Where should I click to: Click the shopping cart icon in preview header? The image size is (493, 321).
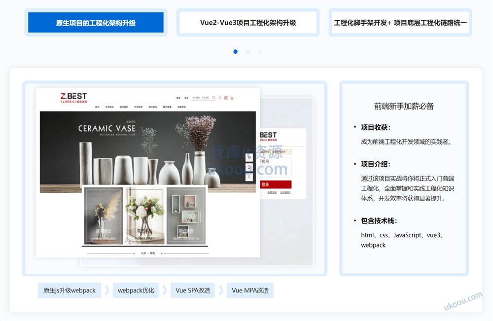[232, 98]
